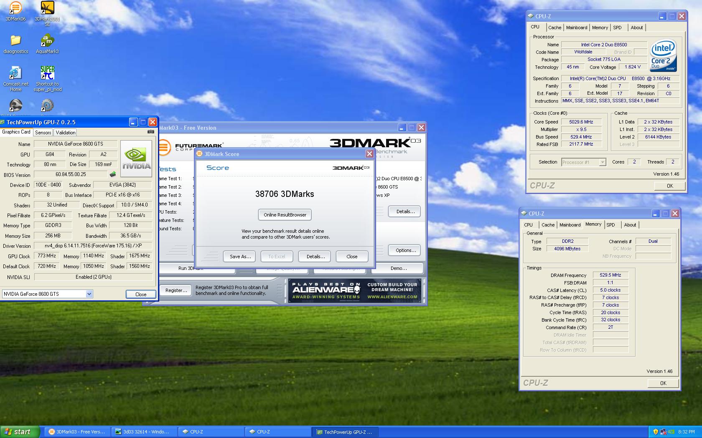Switch to 3d03 32614 taskbar window
Screen dimensions: 702x438
coord(145,432)
